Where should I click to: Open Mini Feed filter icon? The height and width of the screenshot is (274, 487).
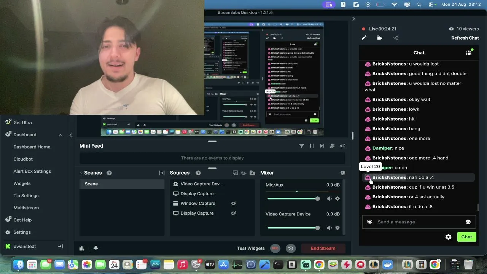point(302,146)
